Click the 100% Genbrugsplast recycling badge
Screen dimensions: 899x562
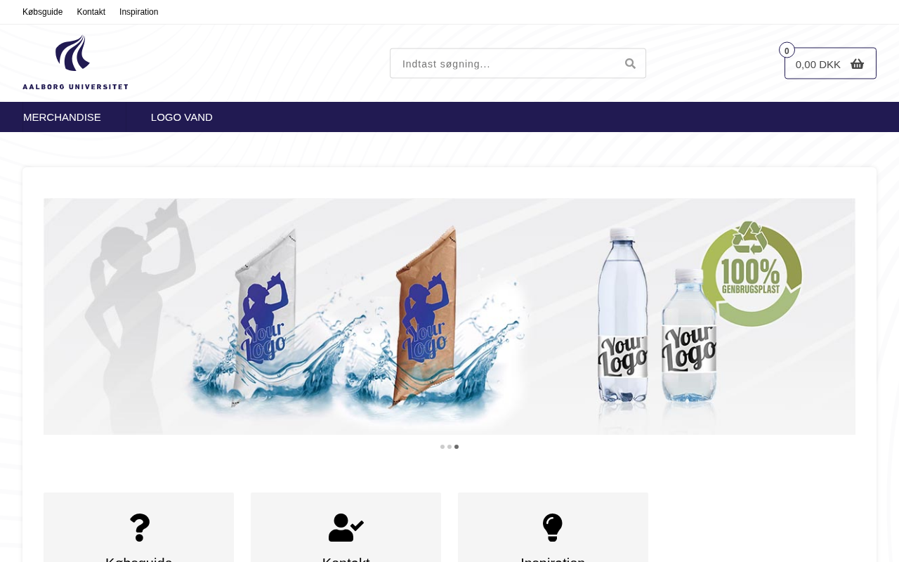click(752, 274)
